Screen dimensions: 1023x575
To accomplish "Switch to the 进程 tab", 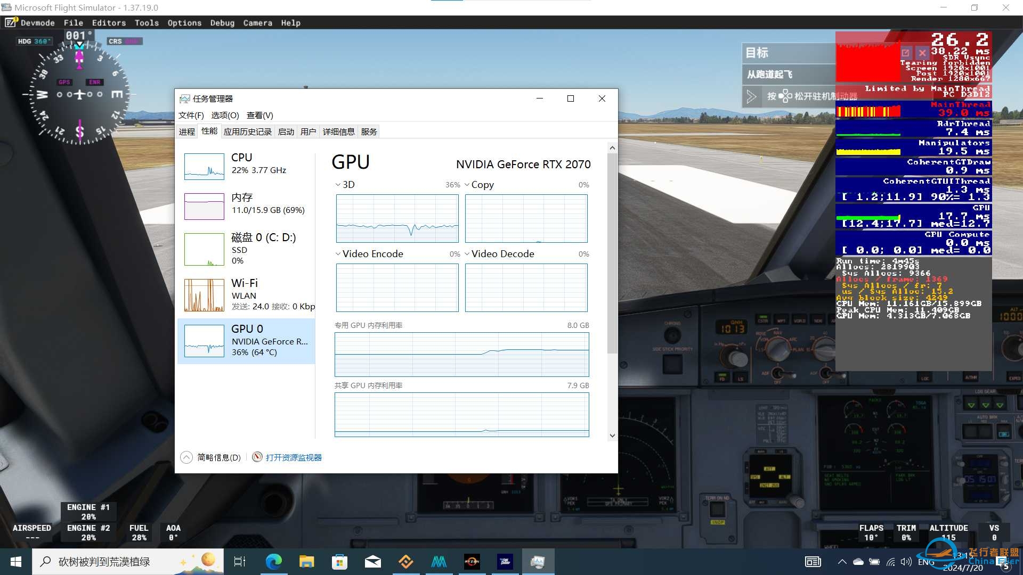I will point(186,132).
